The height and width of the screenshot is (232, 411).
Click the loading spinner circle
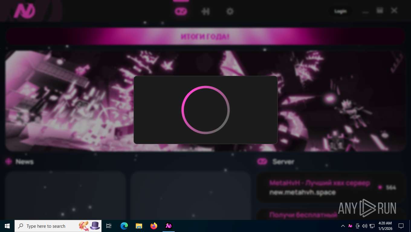click(x=205, y=110)
